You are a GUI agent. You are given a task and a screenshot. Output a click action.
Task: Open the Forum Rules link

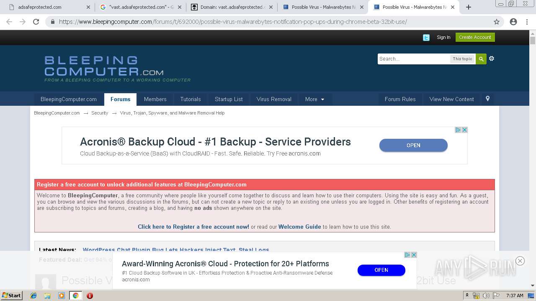click(400, 99)
